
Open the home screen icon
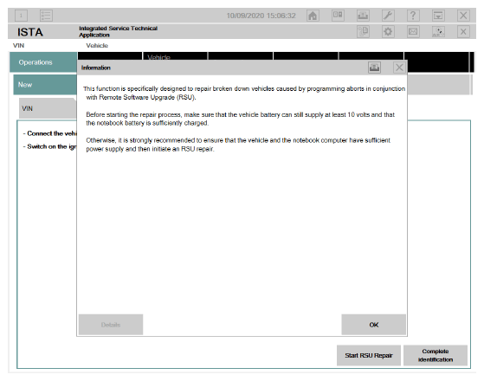click(313, 16)
